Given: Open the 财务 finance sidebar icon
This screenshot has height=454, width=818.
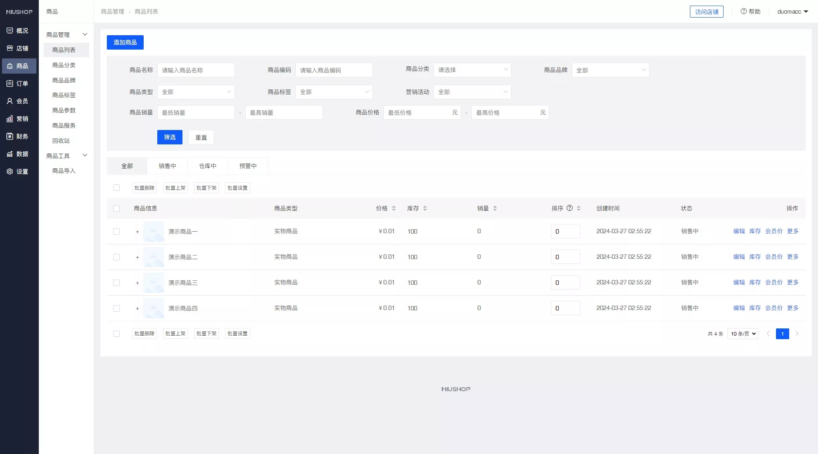Looking at the screenshot, I should pos(10,136).
